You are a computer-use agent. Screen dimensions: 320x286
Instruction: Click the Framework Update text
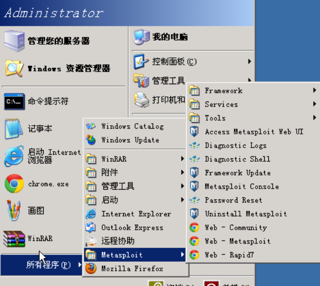238,173
